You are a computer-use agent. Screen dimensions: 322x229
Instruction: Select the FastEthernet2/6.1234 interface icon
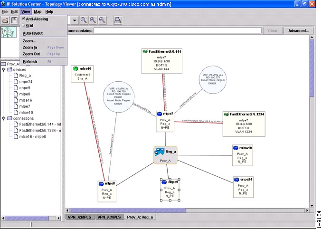coord(226,114)
